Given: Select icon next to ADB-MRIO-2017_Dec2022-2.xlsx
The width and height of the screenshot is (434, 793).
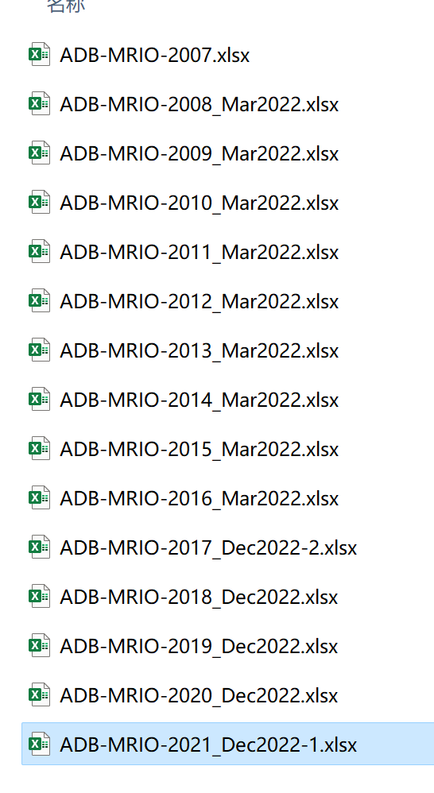Looking at the screenshot, I should pos(39,547).
